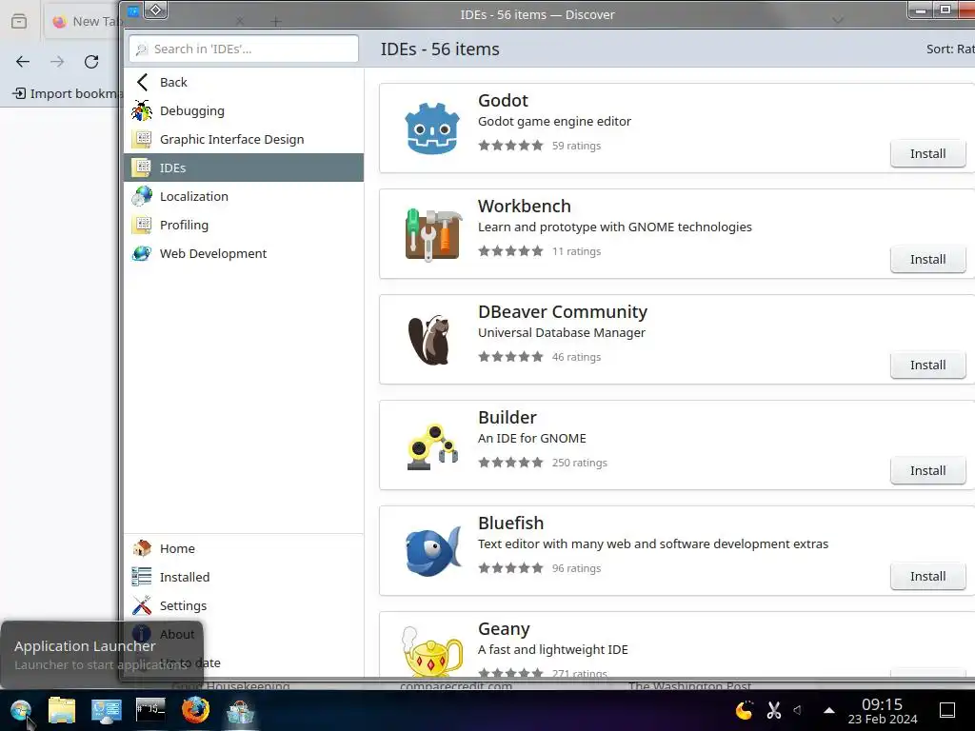
Task: Open the Sort by Rating dropdown
Action: coord(950,49)
